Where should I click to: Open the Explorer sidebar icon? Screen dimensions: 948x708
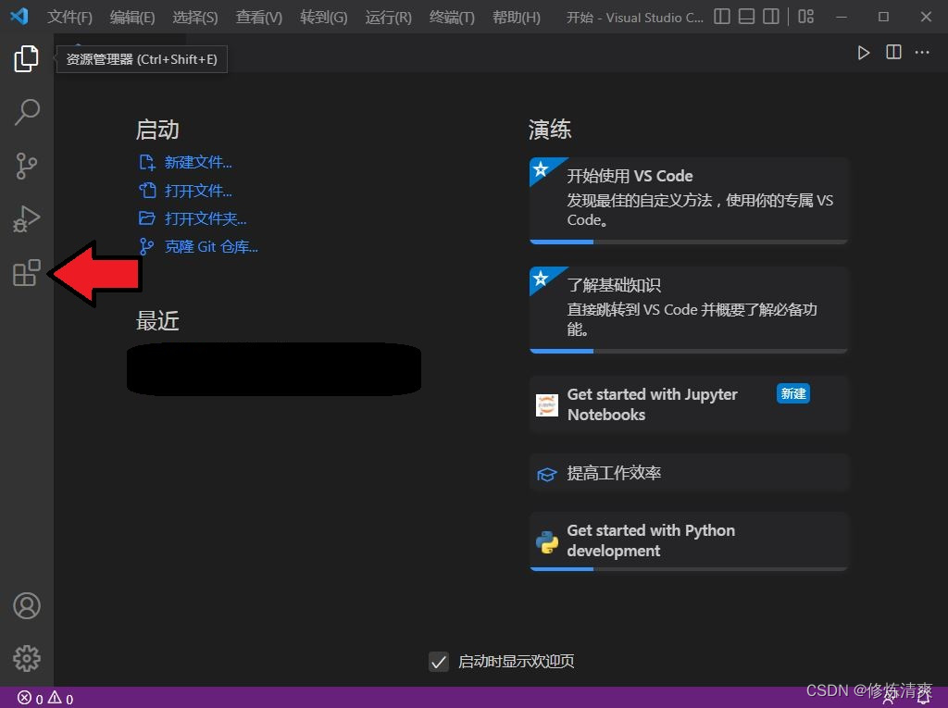pos(26,57)
